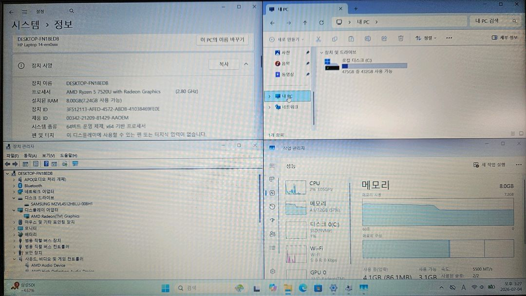This screenshot has height=296, width=526.
Task: Select App history icon in Task Manager sidebar
Action: coord(272,206)
